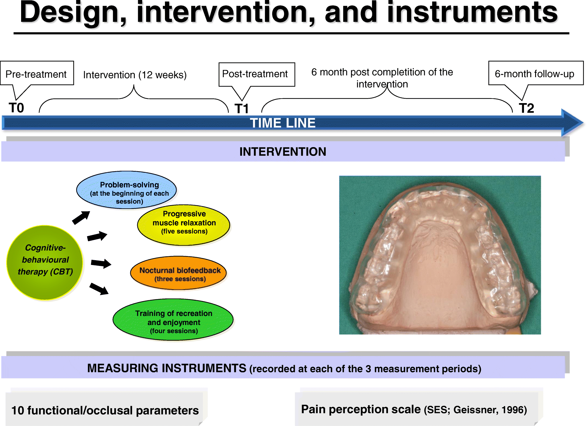This screenshot has height=426, width=587.
Task: Click the T2 timeline marker
Action: click(526, 108)
